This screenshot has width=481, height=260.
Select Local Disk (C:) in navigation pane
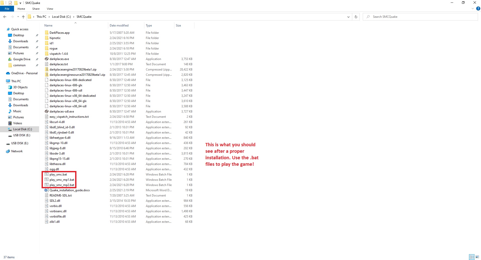22,129
